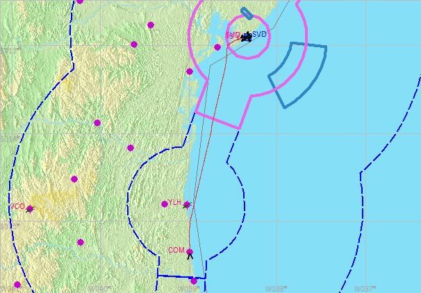Click the magenta dot beside the YLH label
This screenshot has height=293, width=421.
coord(165,203)
